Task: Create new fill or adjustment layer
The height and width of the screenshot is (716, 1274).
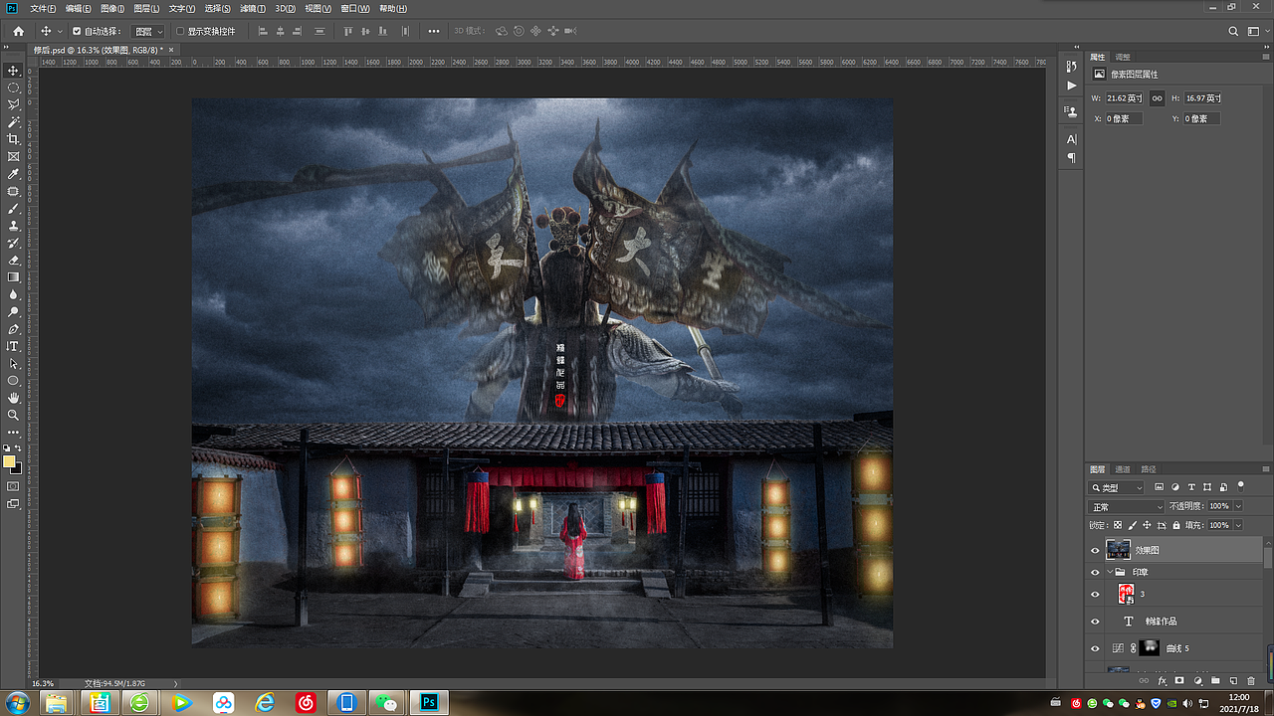Action: pos(1197,680)
